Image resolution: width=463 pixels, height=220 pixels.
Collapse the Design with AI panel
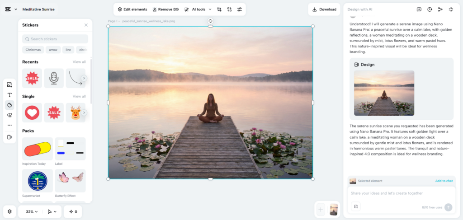(x=451, y=9)
